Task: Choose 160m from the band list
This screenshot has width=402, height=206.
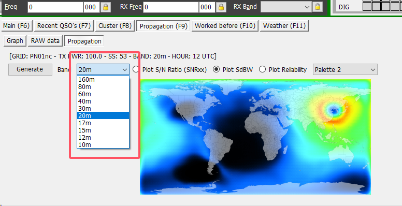Action: pos(103,79)
